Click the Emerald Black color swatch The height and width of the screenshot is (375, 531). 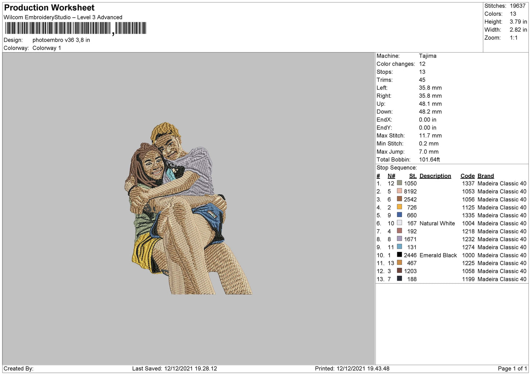(399, 255)
